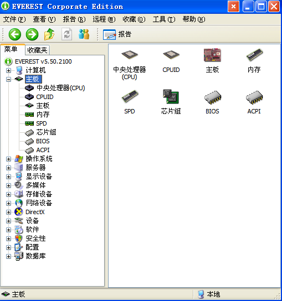Expand the 安全性 tree node
This screenshot has width=282, height=301.
point(8,238)
